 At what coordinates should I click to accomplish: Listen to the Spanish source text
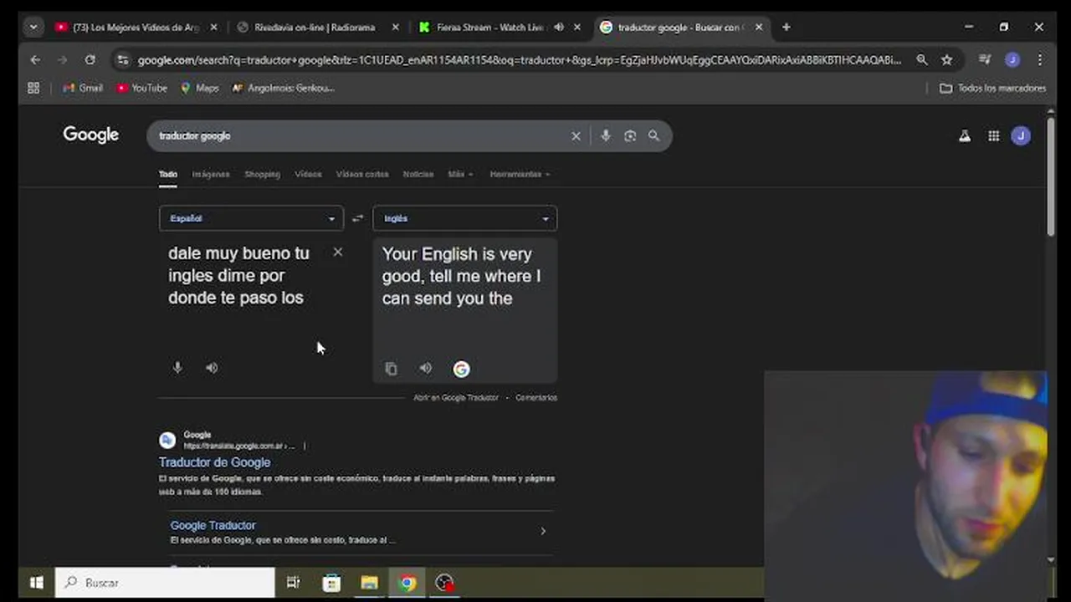pyautogui.click(x=212, y=368)
